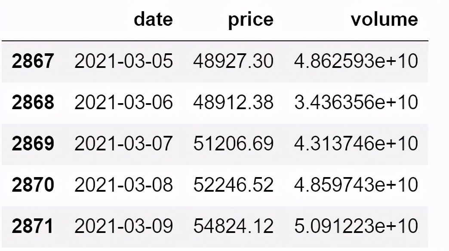
Task: Select row index 2870
Action: point(33,185)
